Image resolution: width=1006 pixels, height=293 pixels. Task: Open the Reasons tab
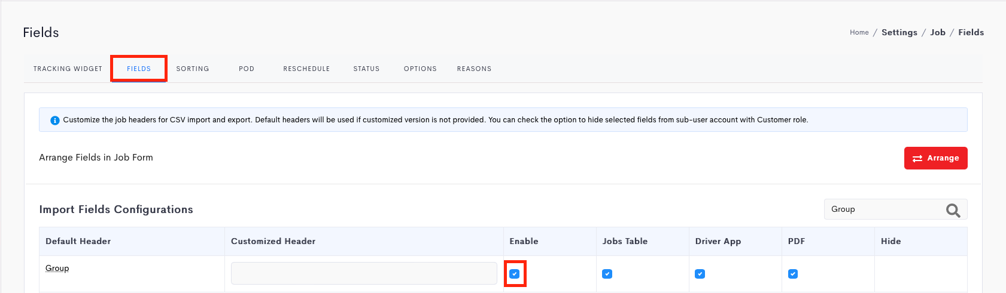point(474,69)
